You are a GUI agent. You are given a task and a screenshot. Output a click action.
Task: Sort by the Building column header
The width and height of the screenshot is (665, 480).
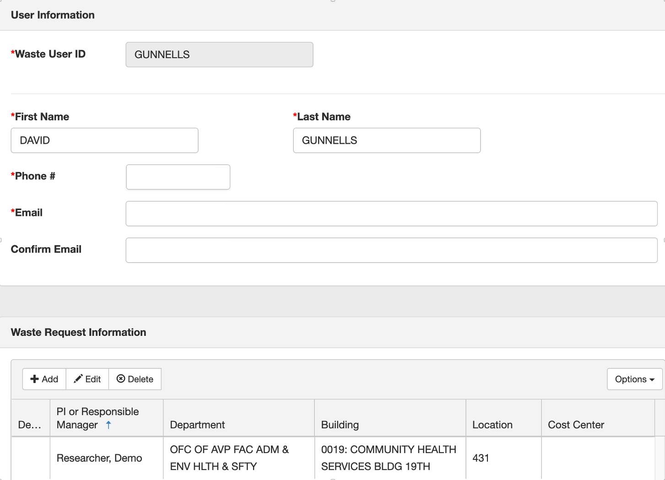pos(340,425)
